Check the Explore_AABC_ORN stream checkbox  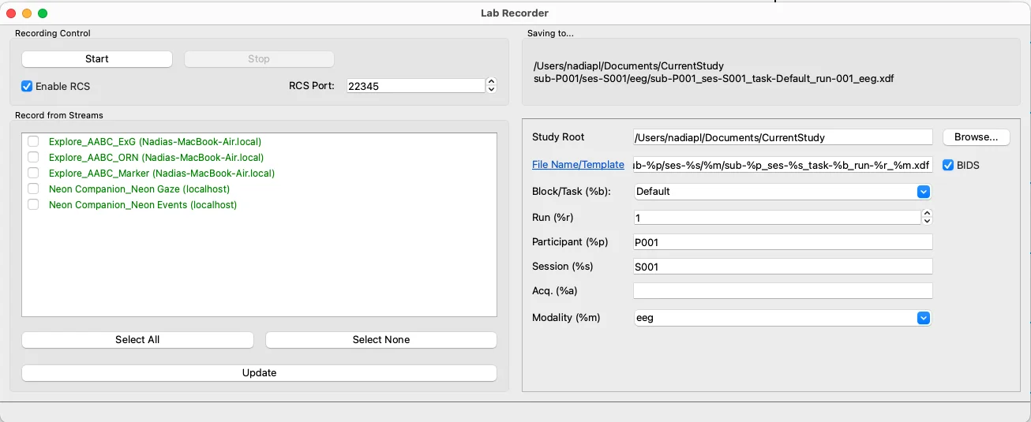[x=33, y=158]
